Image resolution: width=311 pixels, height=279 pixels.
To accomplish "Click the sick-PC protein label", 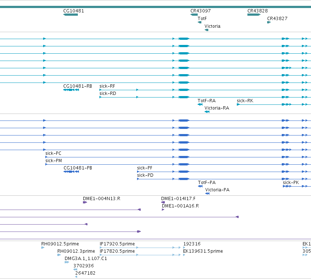I will coord(53,153).
